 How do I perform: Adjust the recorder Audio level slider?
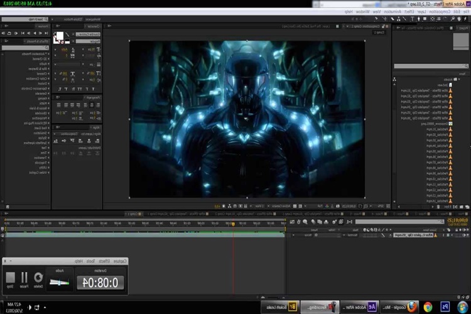(x=59, y=283)
